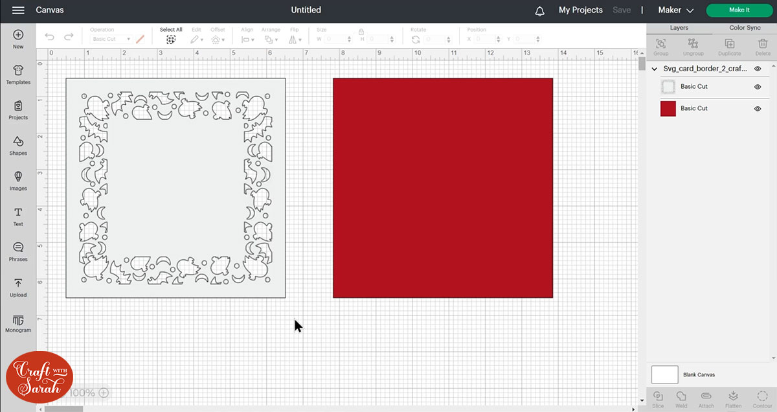Hide the white Basic Cut layer
Screen dimensions: 777x412
[x=757, y=87]
